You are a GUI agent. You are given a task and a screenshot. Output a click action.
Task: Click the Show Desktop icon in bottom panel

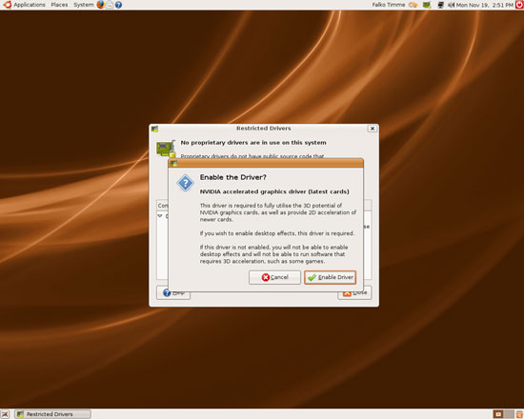pos(5,414)
